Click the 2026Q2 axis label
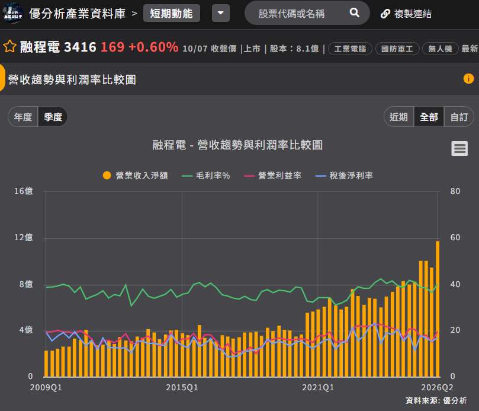This screenshot has width=479, height=411. pos(437,387)
